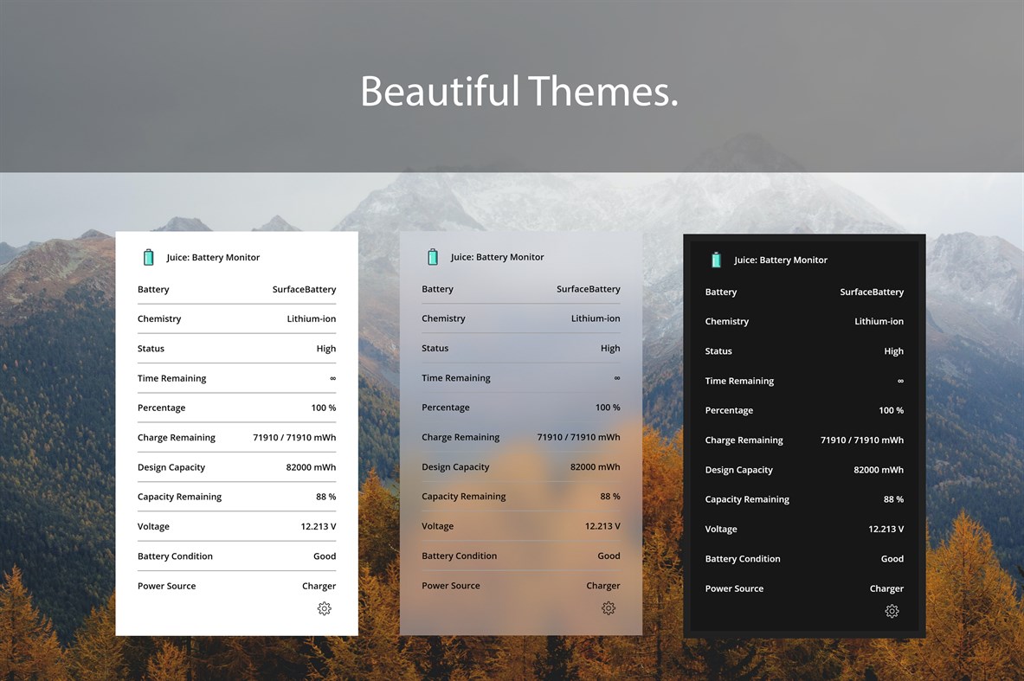The height and width of the screenshot is (681, 1024).
Task: Open settings via the gear in the dark theme
Action: click(892, 611)
